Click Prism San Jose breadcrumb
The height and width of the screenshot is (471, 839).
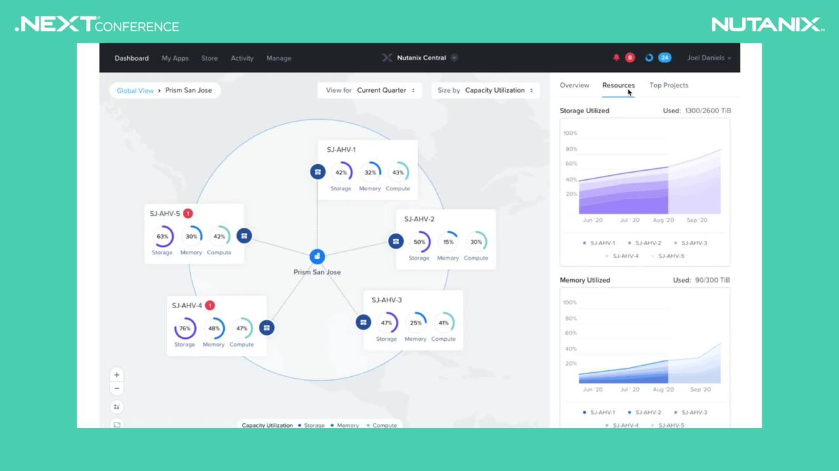pos(188,90)
